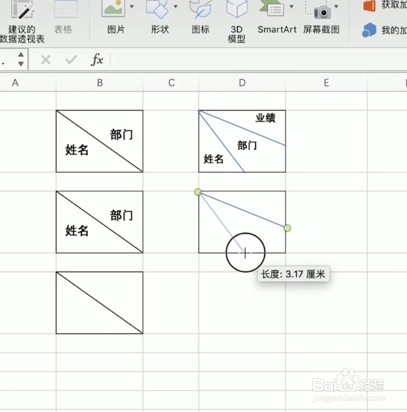Open the 图片 dropdown arrow

click(131, 6)
